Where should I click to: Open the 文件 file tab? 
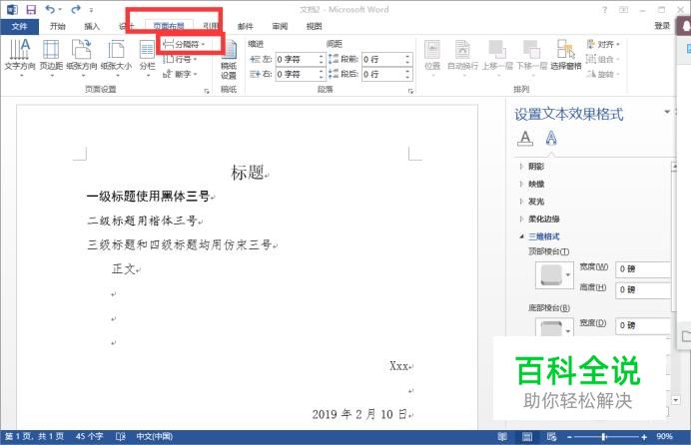[19, 26]
